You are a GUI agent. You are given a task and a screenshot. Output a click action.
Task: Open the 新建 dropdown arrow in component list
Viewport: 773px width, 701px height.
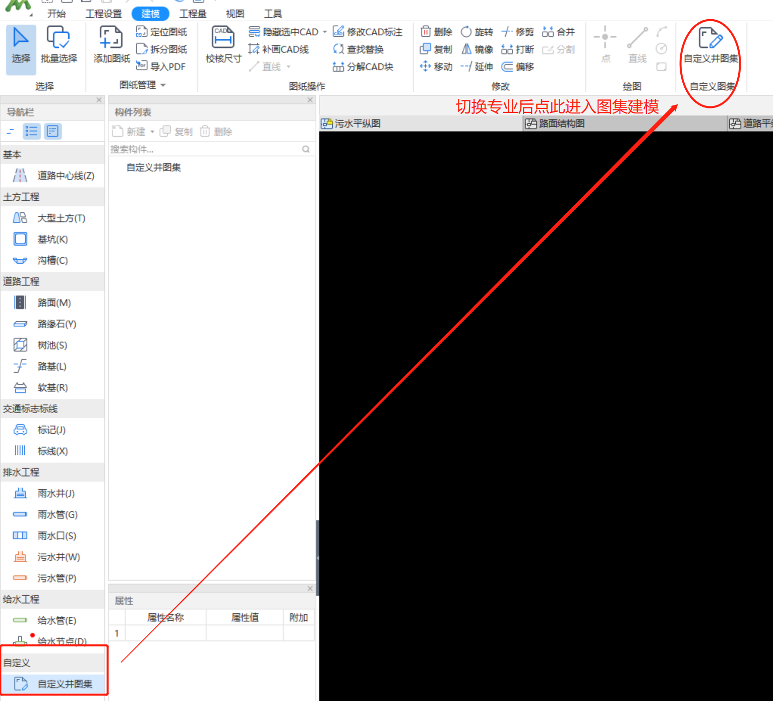pyautogui.click(x=152, y=132)
